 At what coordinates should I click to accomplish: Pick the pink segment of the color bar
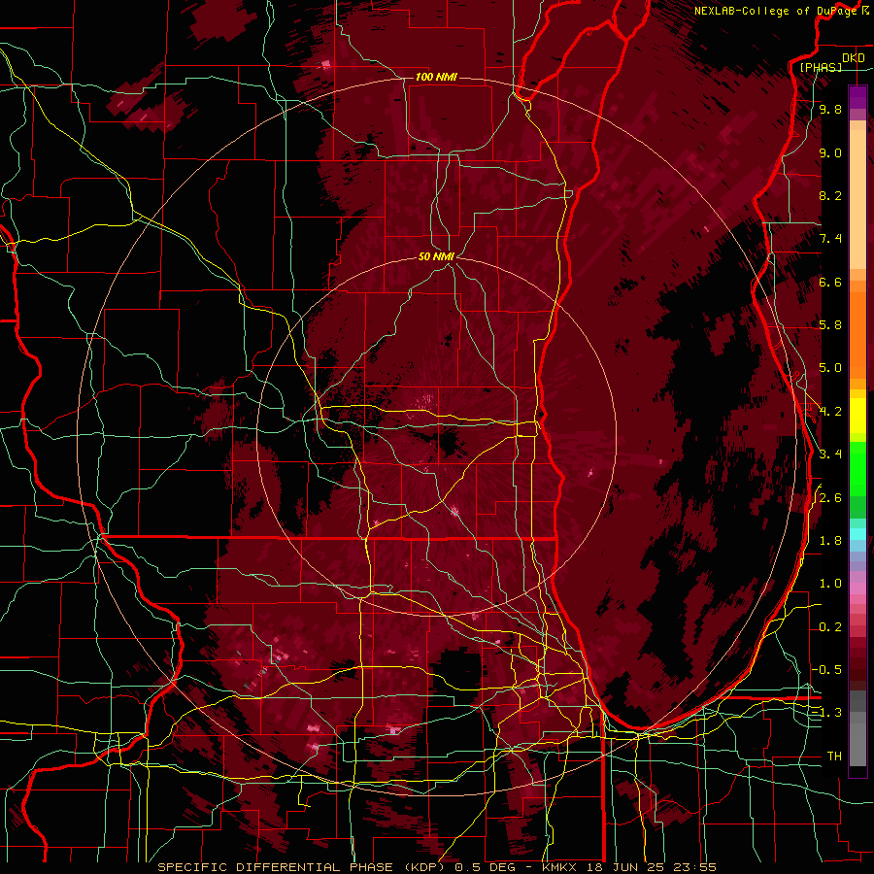coord(857,588)
